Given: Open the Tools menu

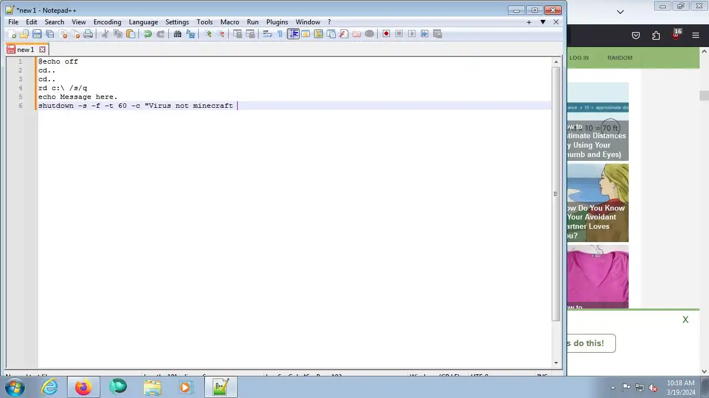Looking at the screenshot, I should (x=204, y=22).
